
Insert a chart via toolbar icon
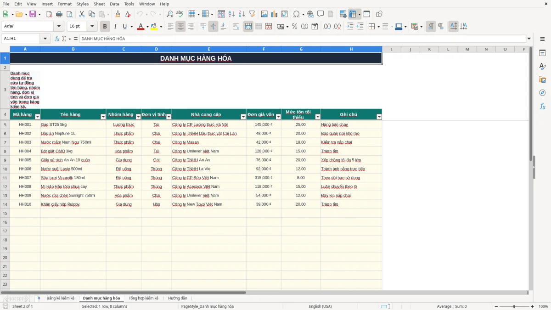click(275, 14)
